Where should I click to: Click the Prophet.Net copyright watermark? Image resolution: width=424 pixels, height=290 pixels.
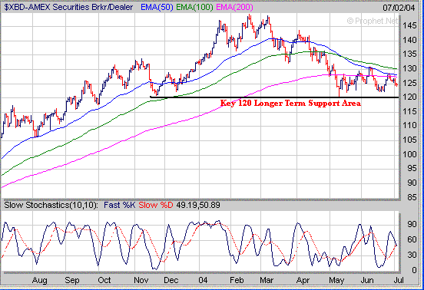tap(373, 21)
